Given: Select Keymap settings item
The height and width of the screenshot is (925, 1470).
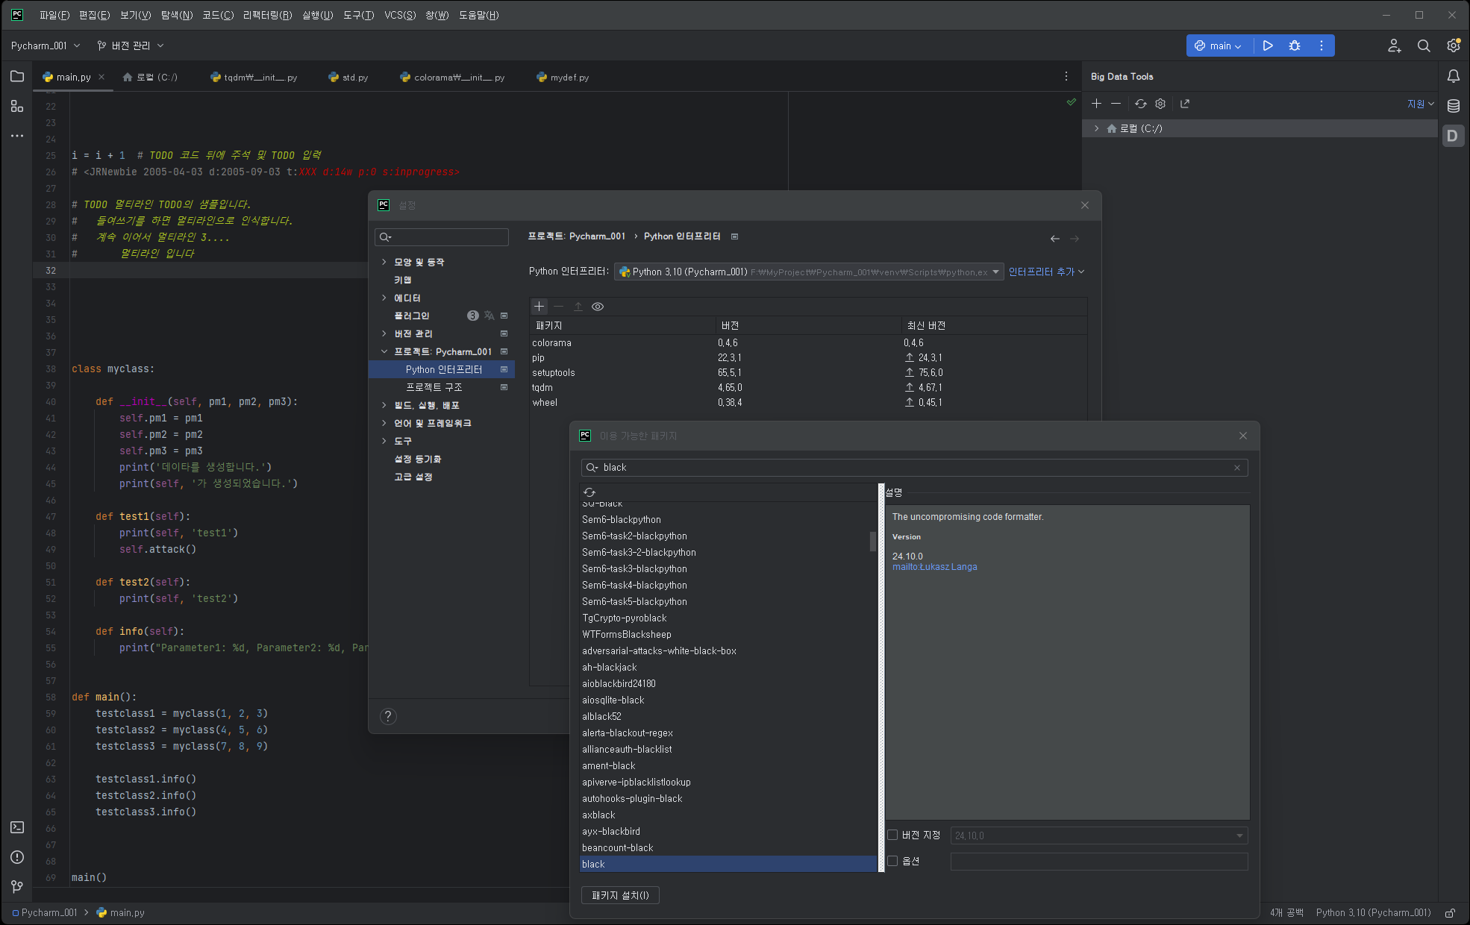Looking at the screenshot, I should click(403, 280).
